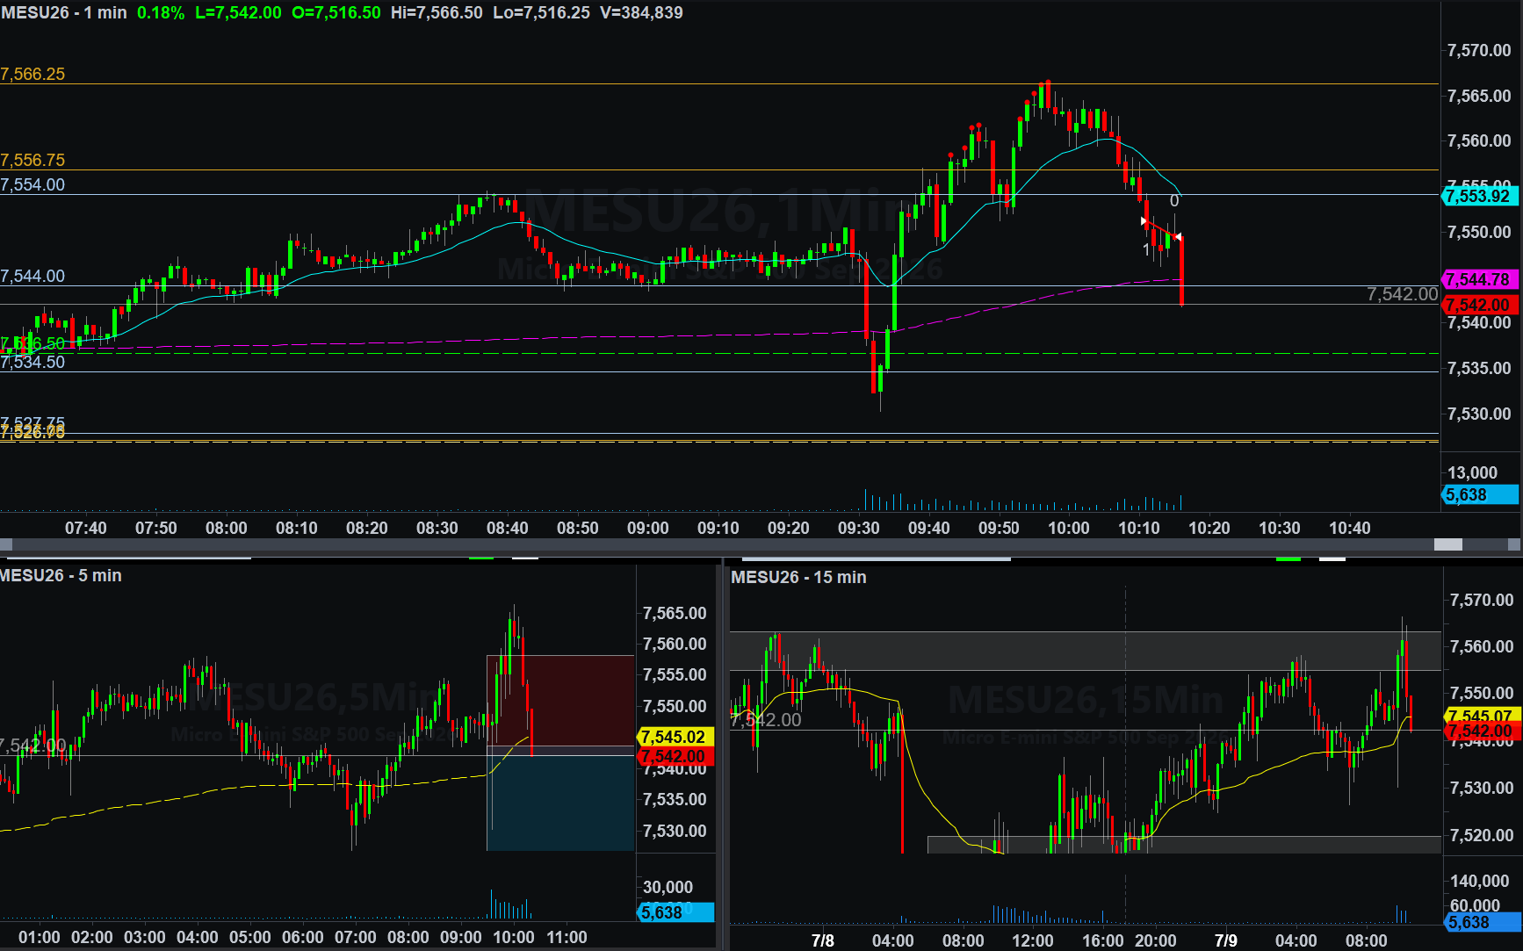Viewport: 1523px width, 951px height.
Task: Click the V=384,839 volume value in header
Action: click(x=641, y=12)
